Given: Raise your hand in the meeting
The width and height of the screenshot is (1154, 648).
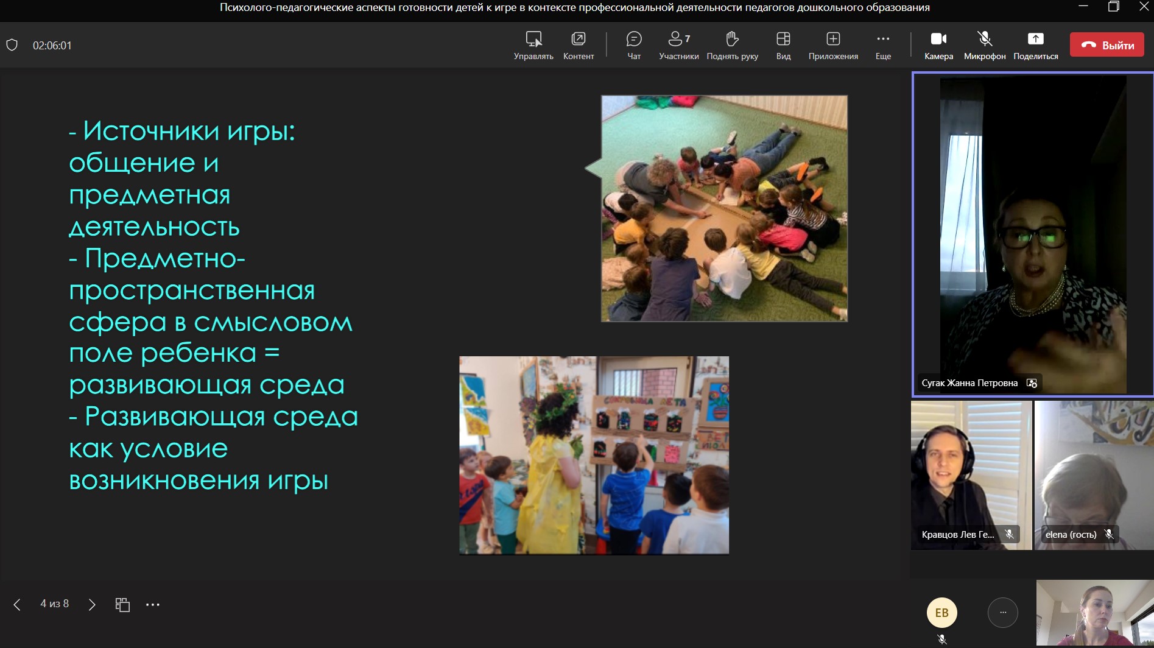Looking at the screenshot, I should tap(731, 44).
